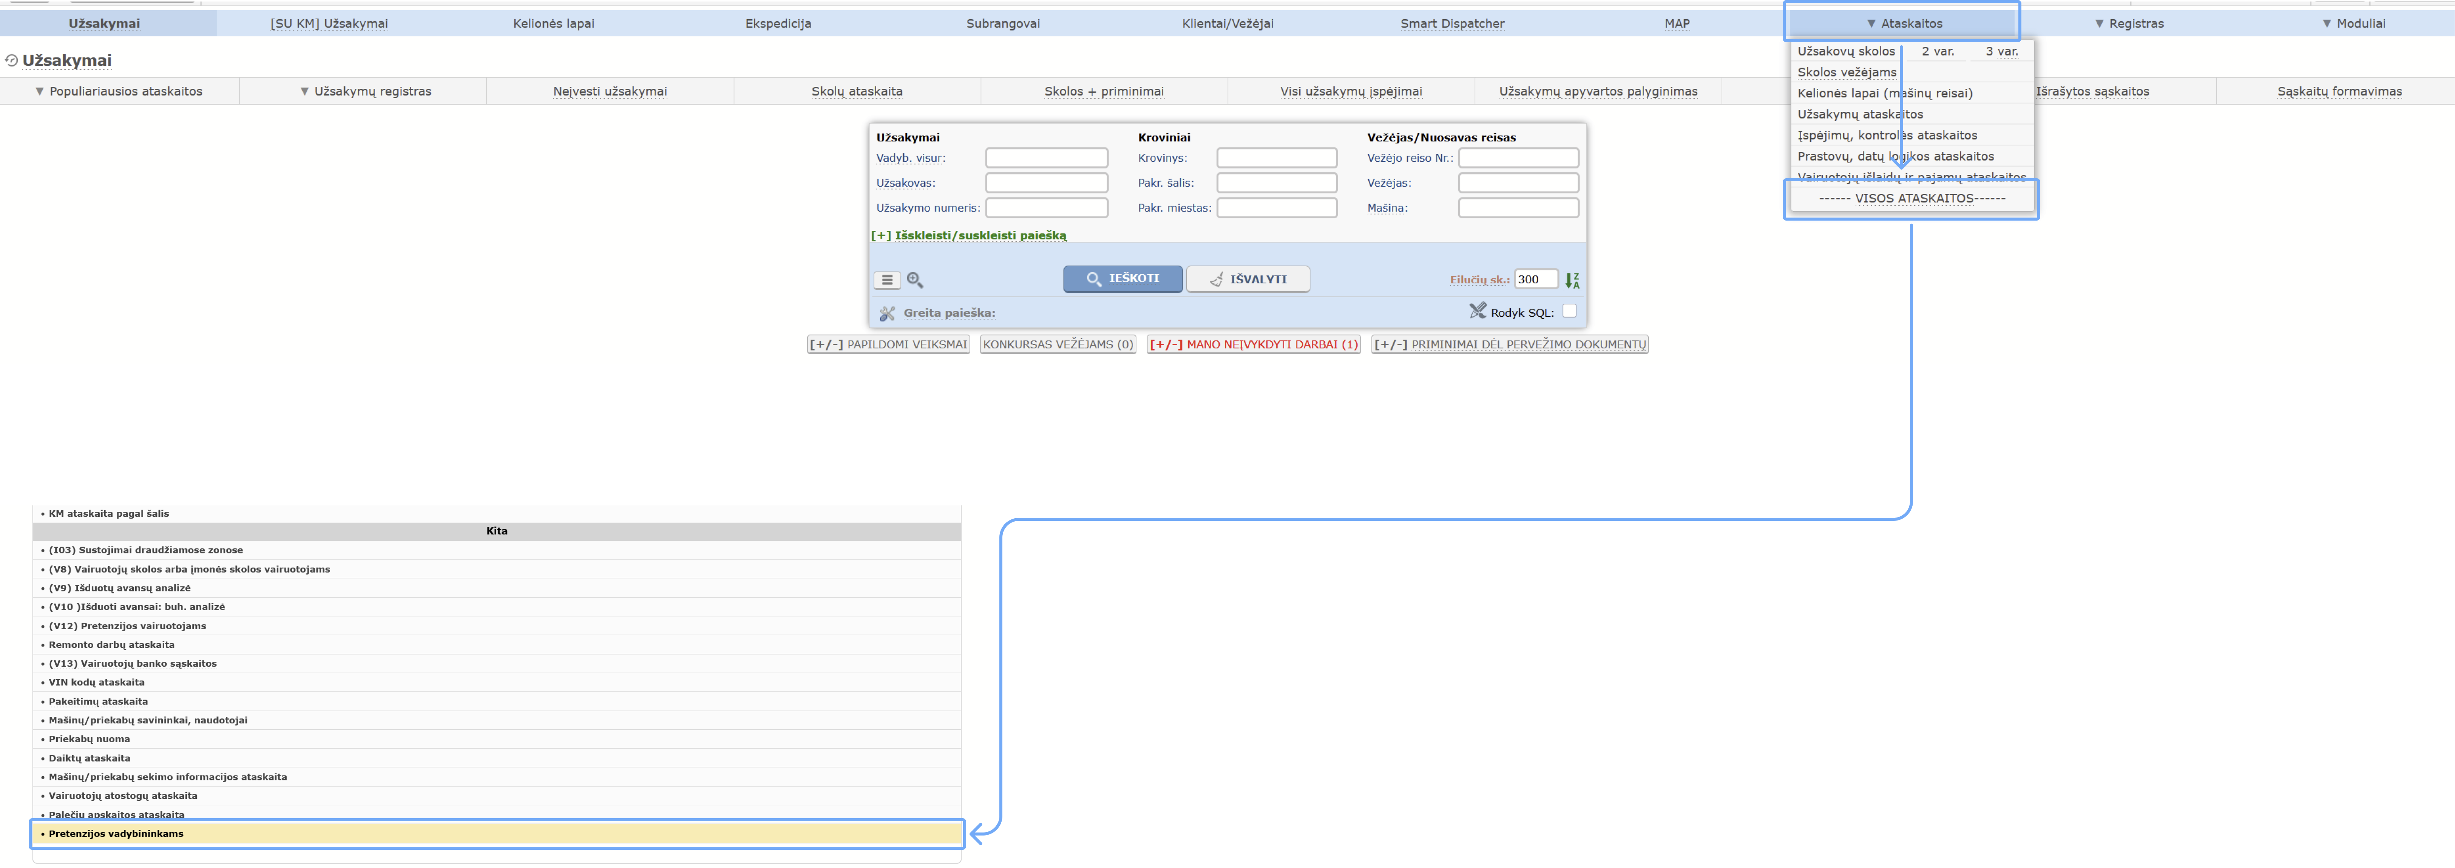Switch to the Užsakymai main tab

(x=104, y=24)
